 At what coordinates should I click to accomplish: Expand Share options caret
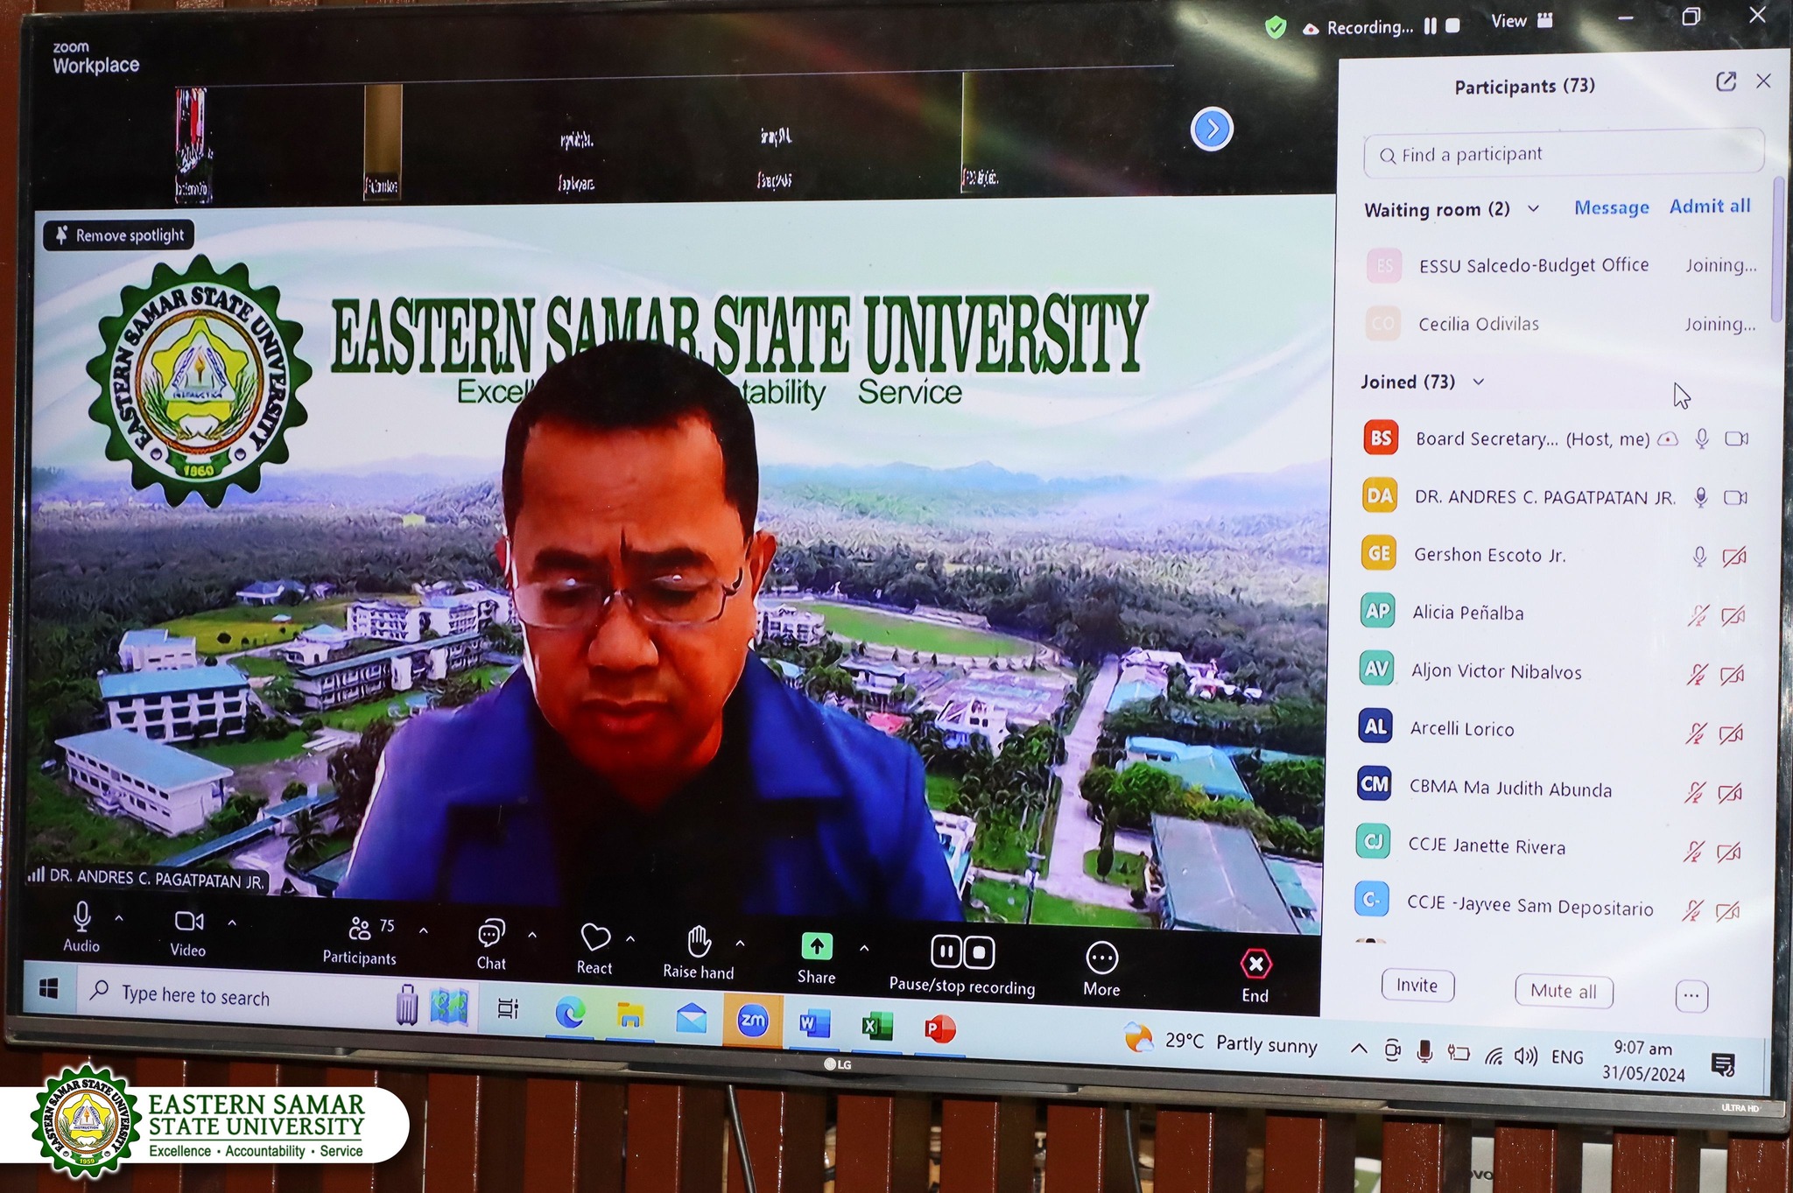coord(864,948)
